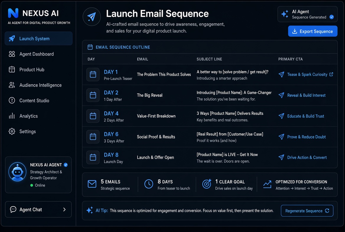This screenshot has width=345, height=232.
Task: Click the calendar icon in the DAY 8 row
Action: [93, 157]
